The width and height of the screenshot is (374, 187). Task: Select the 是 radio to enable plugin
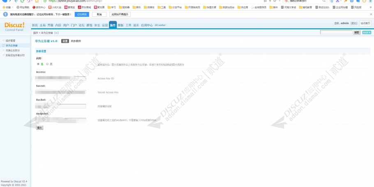[38, 64]
